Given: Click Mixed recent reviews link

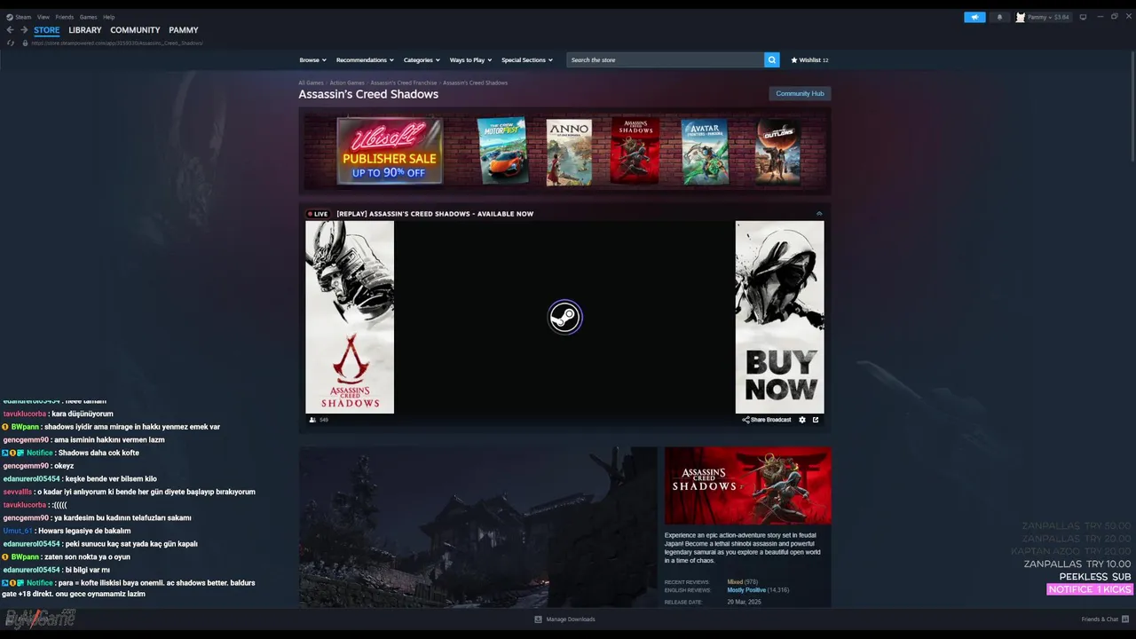Looking at the screenshot, I should pos(734,582).
